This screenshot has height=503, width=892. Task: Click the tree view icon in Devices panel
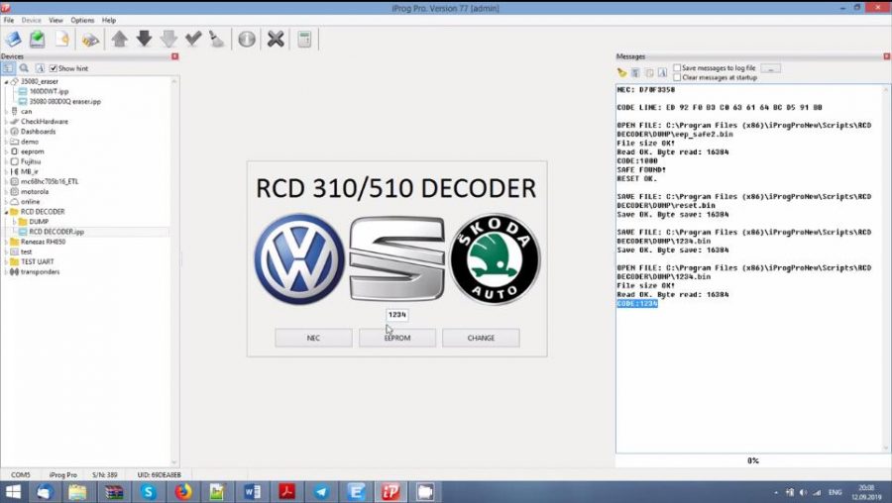click(8, 68)
